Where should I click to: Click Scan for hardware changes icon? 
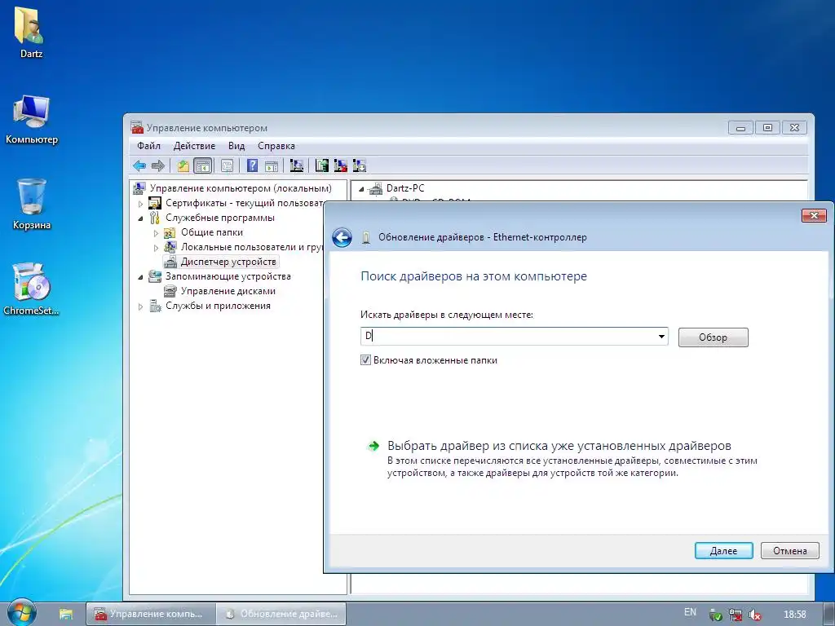click(x=297, y=166)
